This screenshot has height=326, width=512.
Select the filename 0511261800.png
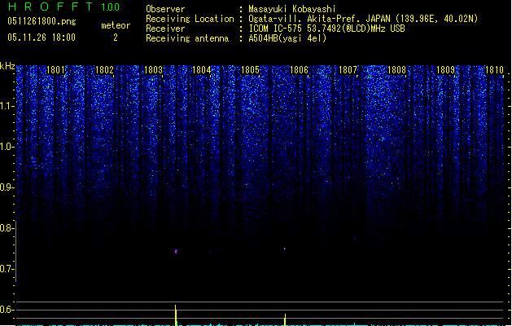(42, 21)
